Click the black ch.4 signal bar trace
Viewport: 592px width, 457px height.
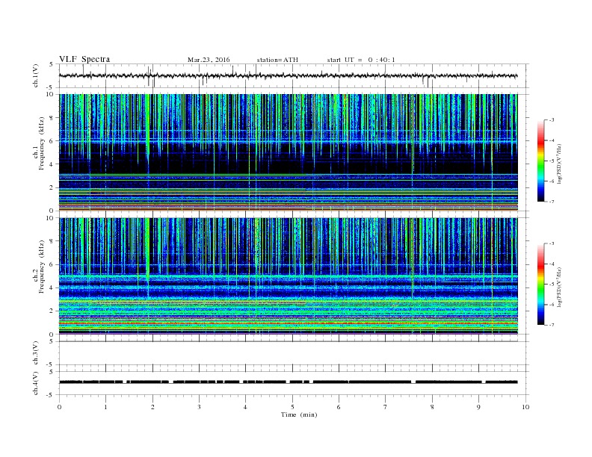[x=288, y=382]
